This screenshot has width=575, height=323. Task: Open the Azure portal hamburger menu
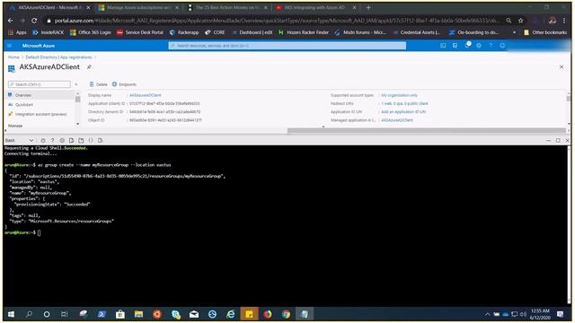[x=10, y=46]
